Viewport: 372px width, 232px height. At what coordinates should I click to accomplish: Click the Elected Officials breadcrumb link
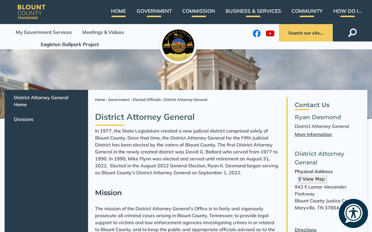[x=147, y=99]
